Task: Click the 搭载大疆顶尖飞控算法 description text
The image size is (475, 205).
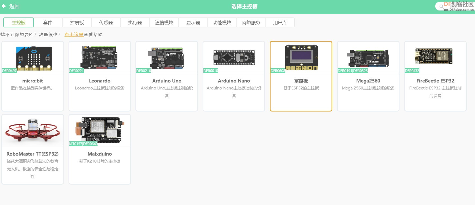Action: (33, 169)
